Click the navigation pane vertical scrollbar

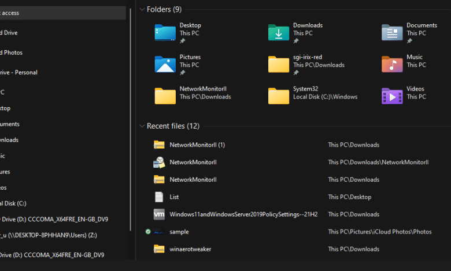(x=130, y=120)
